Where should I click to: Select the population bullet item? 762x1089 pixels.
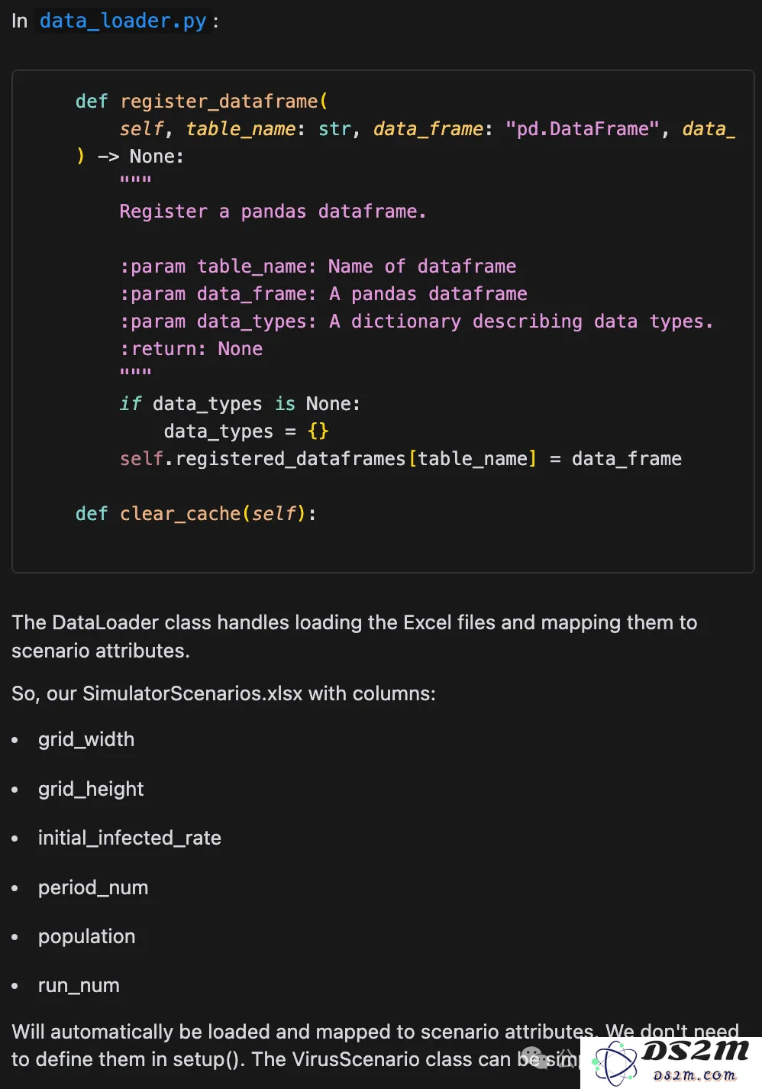click(x=87, y=936)
